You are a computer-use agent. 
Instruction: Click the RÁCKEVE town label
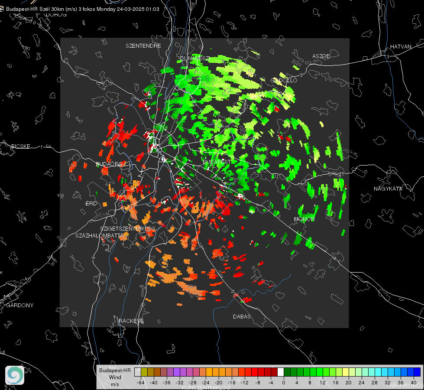131,321
